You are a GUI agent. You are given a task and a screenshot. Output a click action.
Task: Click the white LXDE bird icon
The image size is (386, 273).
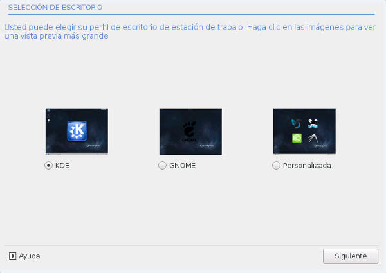click(313, 138)
